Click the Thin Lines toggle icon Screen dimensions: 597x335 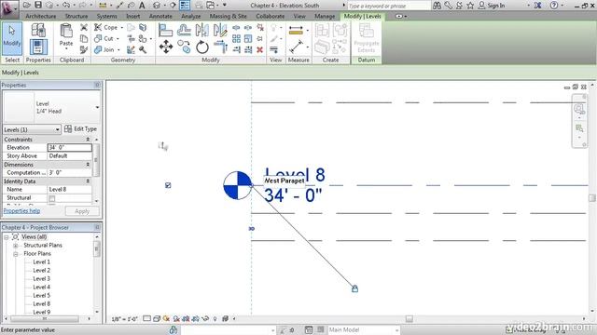click(185, 6)
